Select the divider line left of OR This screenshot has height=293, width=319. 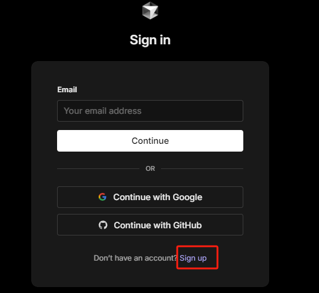pyautogui.click(x=99, y=168)
